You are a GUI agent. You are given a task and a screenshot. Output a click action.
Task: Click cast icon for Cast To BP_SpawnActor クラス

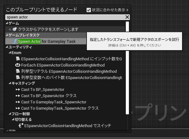click(x=18, y=96)
